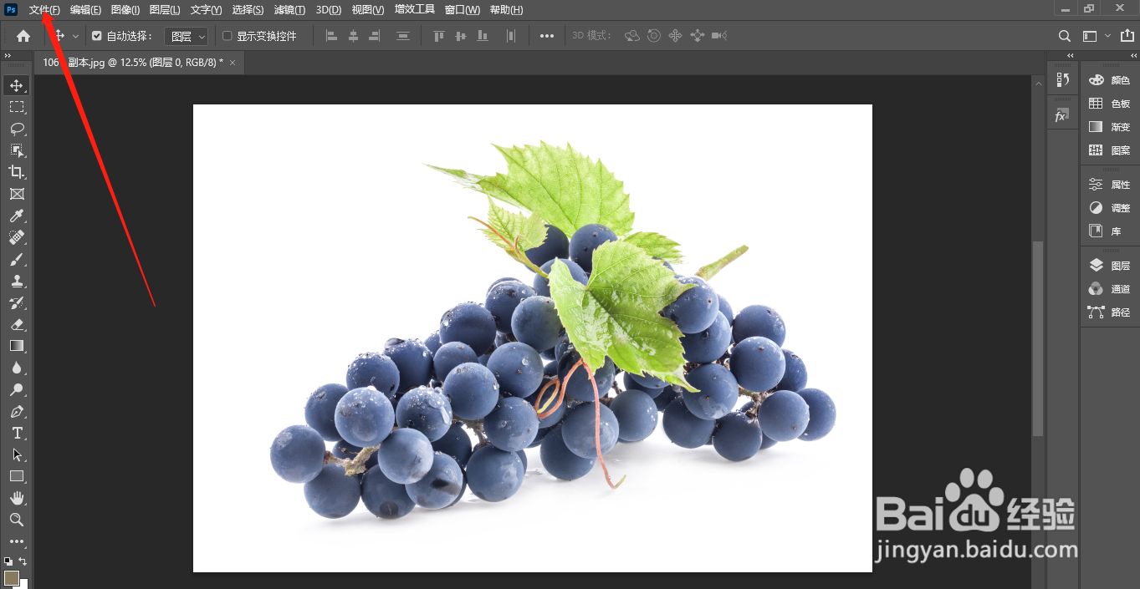
Task: Select the Clone Stamp tool
Action: [17, 281]
